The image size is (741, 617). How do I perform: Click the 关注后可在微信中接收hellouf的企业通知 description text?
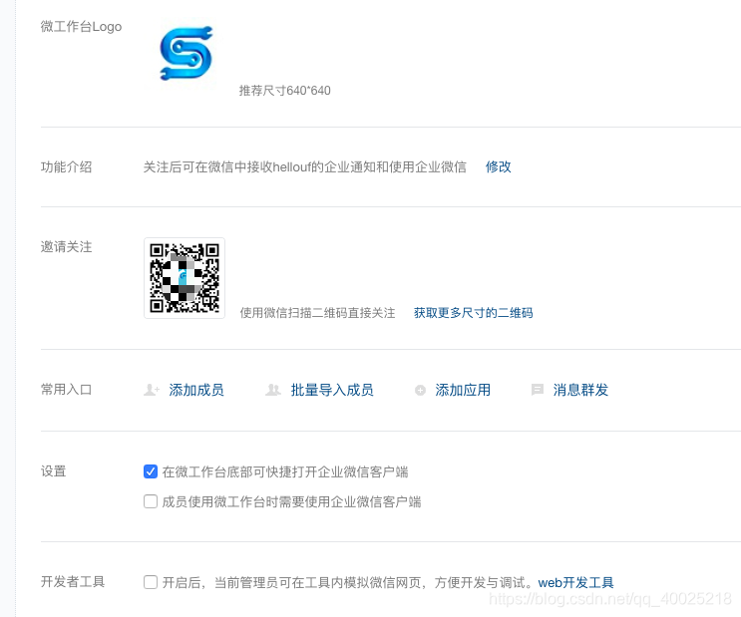(304, 166)
